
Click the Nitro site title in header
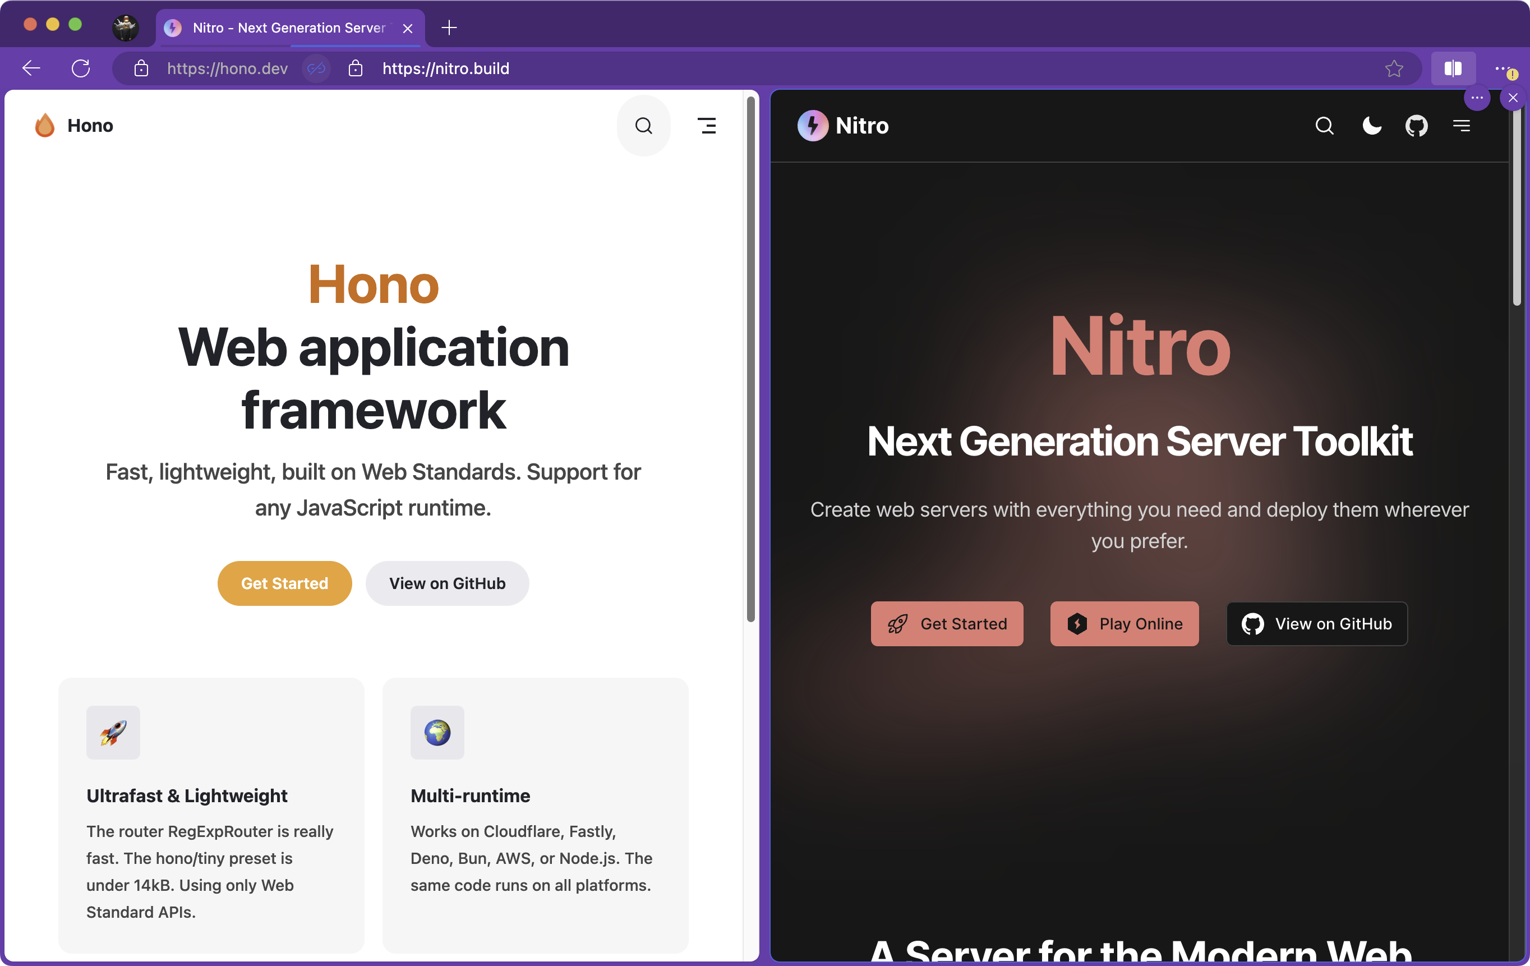tap(862, 126)
